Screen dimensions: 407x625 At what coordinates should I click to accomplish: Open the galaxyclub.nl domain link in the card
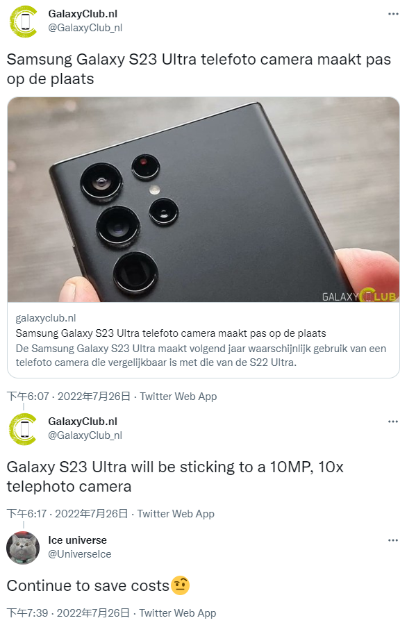(x=45, y=318)
